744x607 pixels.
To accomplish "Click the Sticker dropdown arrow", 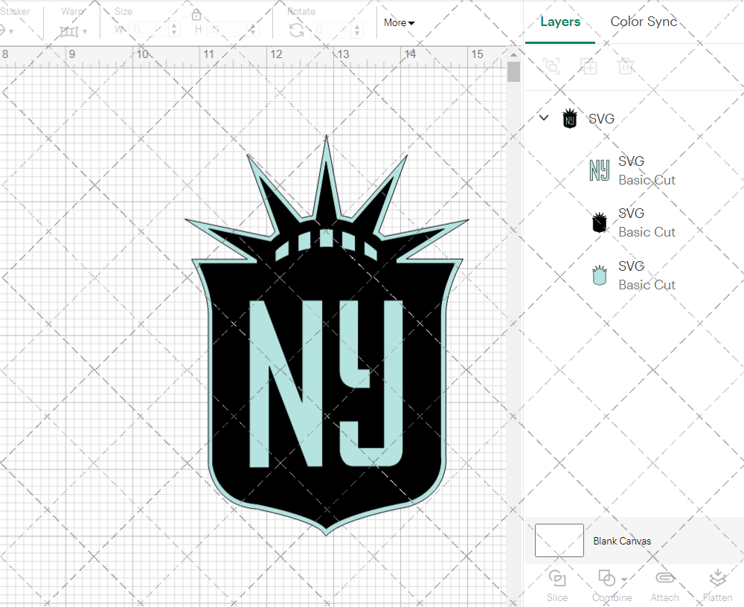I will tap(11, 32).
